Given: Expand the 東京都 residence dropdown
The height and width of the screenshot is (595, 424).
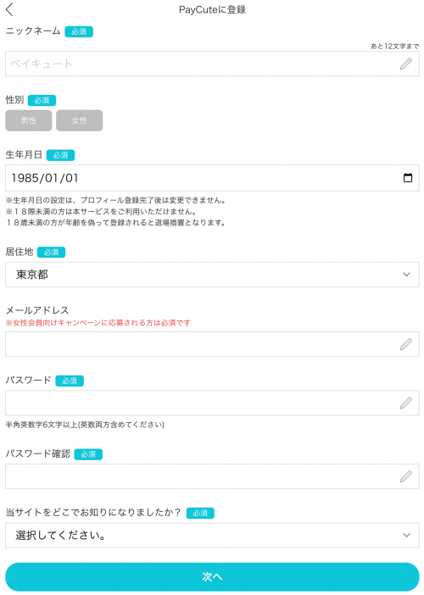Looking at the screenshot, I should (212, 275).
